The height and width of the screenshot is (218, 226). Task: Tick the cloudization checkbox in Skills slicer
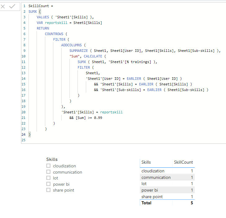tap(48, 166)
